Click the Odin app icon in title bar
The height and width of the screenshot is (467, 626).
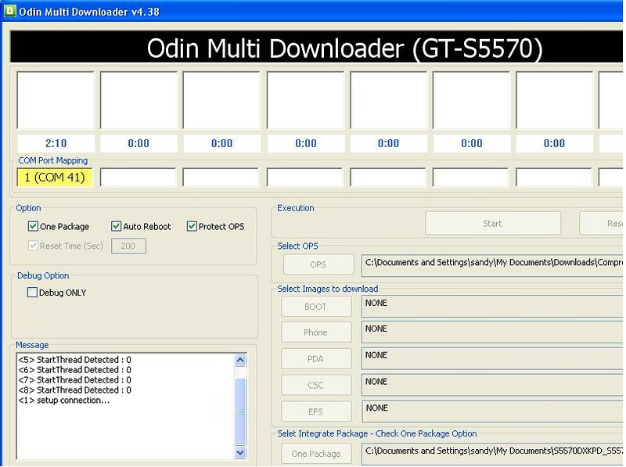coord(9,11)
